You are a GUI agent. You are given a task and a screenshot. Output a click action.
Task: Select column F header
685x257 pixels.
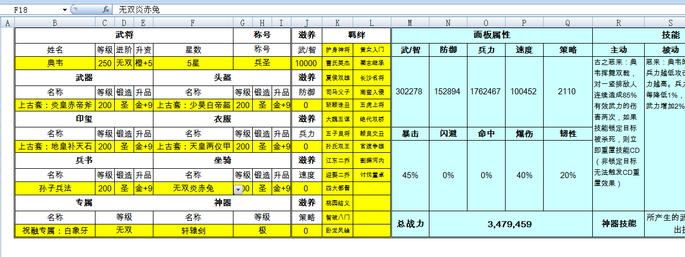pos(193,23)
